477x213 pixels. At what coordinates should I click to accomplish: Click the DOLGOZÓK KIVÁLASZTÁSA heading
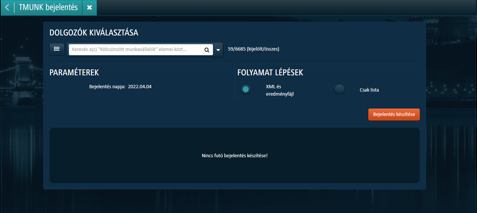coord(94,32)
